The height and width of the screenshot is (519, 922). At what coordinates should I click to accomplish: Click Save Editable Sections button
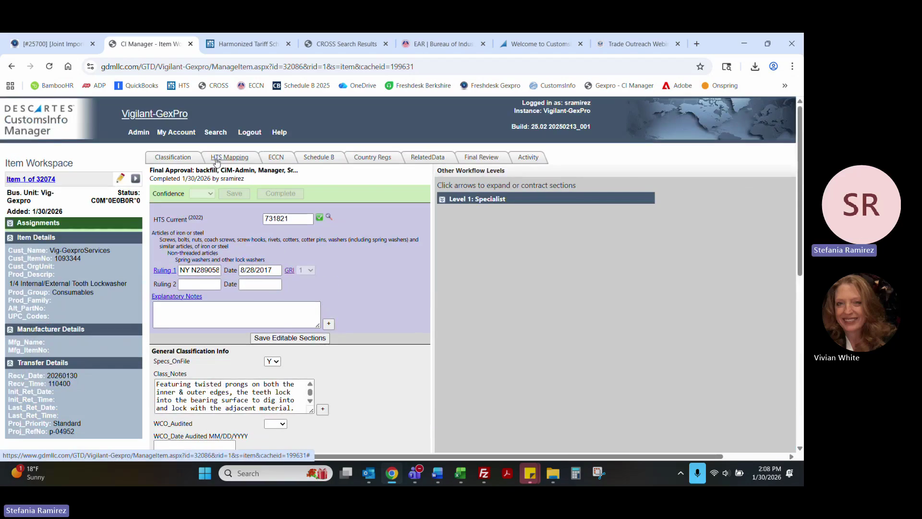(x=290, y=338)
